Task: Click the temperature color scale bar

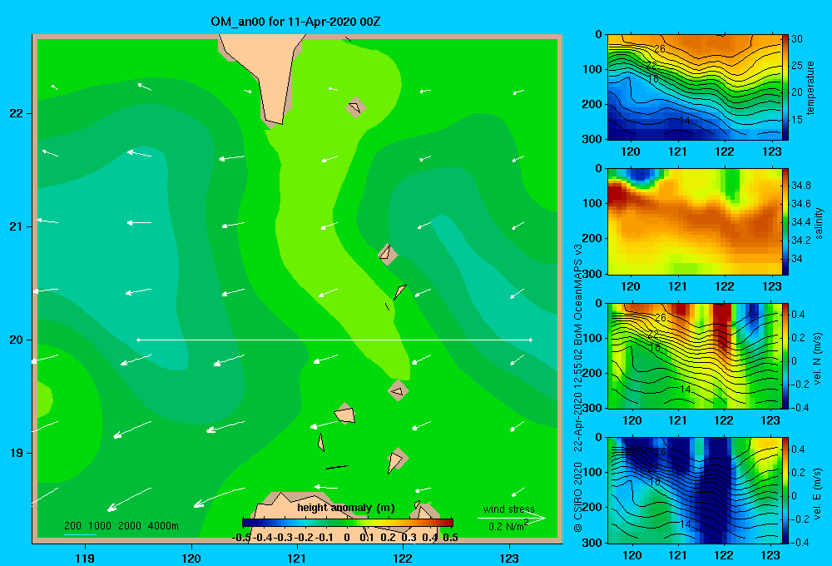Action: (785, 87)
